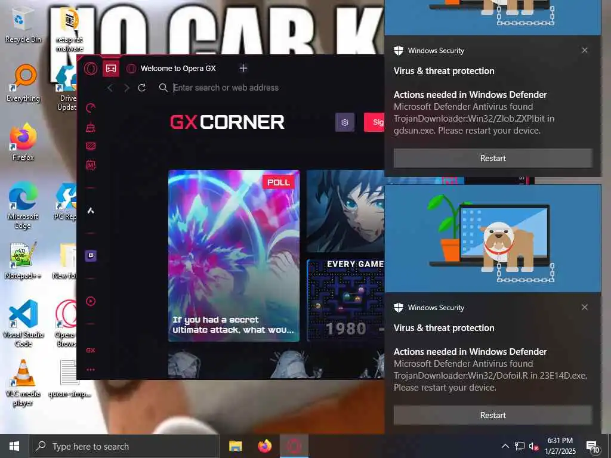Open Aria AI sidebar icon
The height and width of the screenshot is (458, 611).
pos(91,211)
